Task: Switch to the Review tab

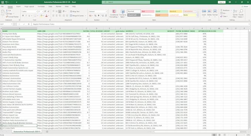Action: (x=58, y=7)
